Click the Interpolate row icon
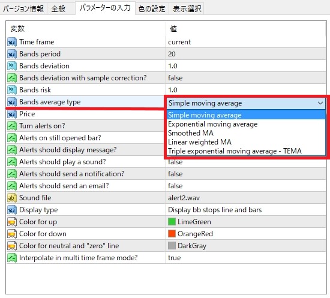330x298 pixels. click(x=12, y=258)
